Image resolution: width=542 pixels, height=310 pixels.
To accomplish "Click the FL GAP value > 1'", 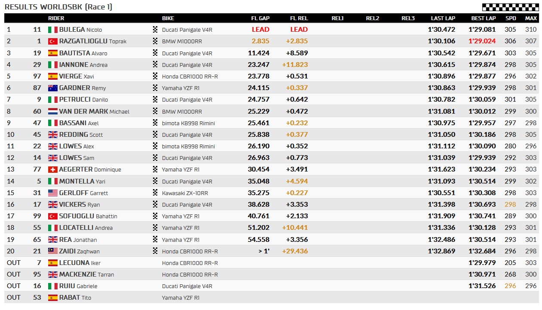I will 264,251.
